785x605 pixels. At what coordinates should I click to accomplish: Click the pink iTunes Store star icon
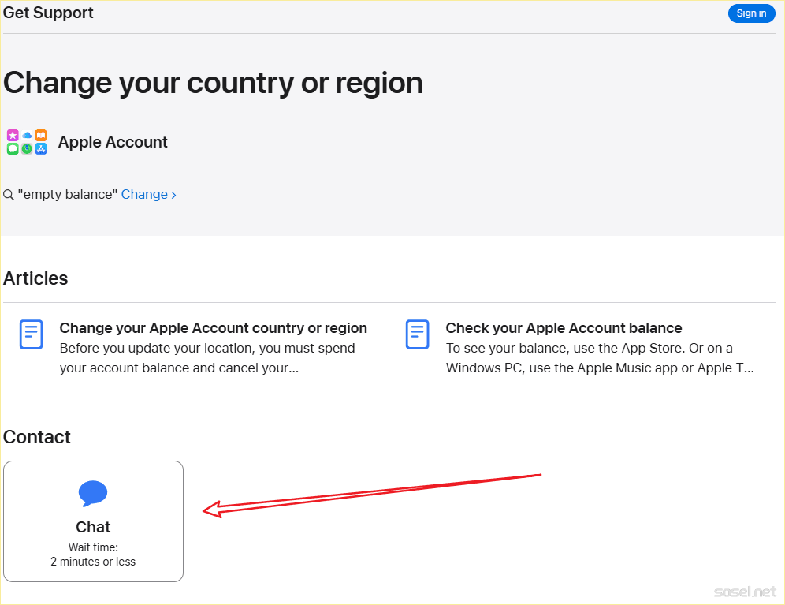coord(13,136)
